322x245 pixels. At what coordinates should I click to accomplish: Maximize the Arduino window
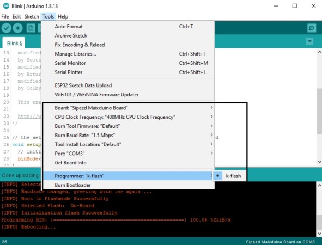click(x=294, y=6)
